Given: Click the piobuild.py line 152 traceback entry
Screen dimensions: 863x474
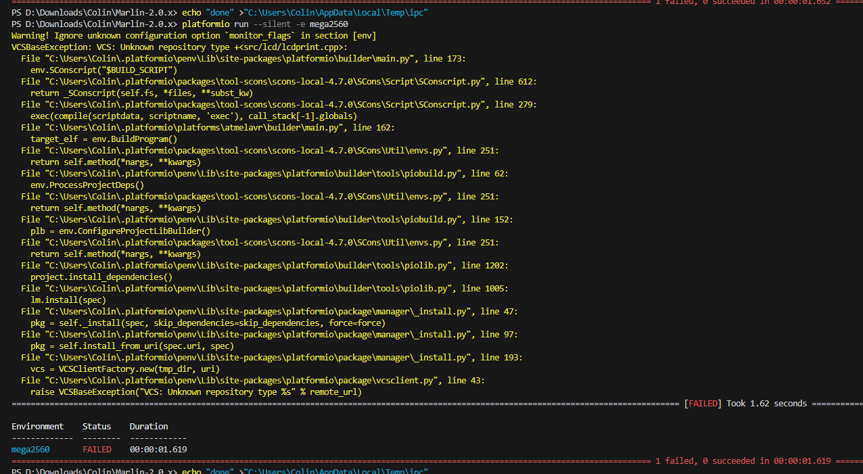Looking at the screenshot, I should tap(267, 219).
